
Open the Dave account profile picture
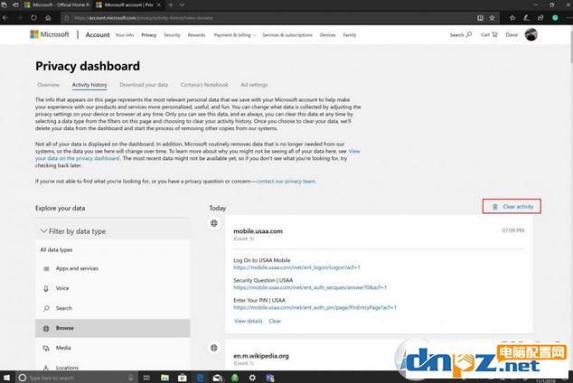pyautogui.click(x=531, y=34)
